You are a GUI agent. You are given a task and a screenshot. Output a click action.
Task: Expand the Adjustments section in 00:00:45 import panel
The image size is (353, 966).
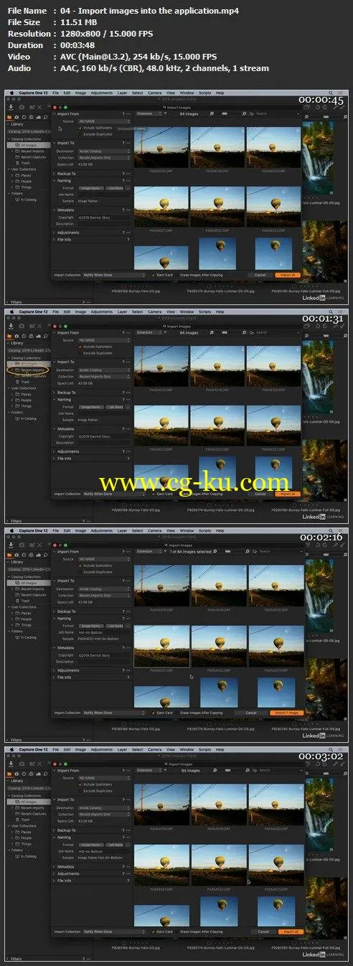click(55, 232)
